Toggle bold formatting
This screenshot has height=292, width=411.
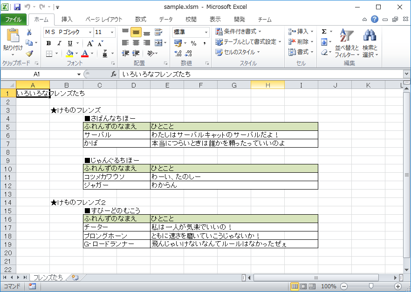49,43
